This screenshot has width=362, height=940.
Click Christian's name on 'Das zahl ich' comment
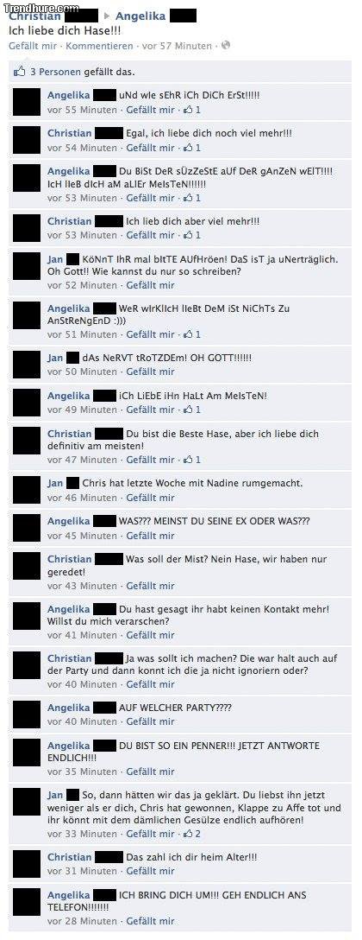point(70,857)
